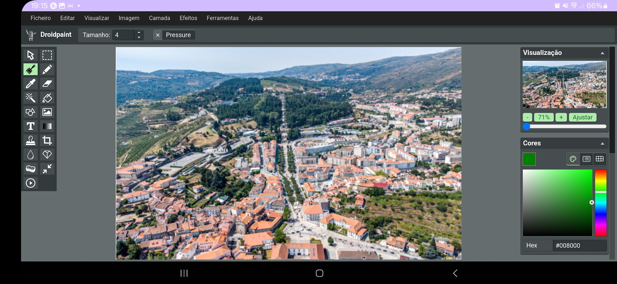Turn off the Pressure option
This screenshot has width=617, height=284.
point(158,35)
